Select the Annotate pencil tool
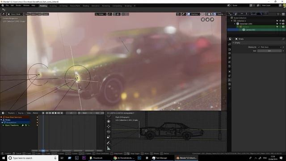The height and width of the screenshot is (161, 286). (109, 143)
